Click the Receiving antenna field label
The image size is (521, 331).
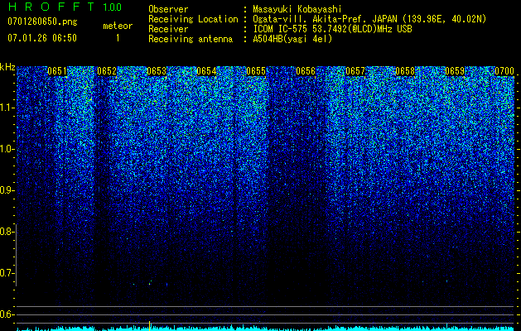tap(191, 39)
